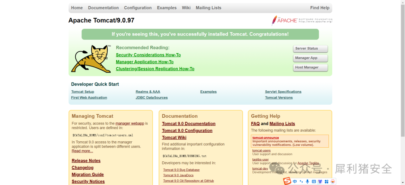Open the Tomcat Wiki link
This screenshot has width=405, height=185.
(174, 138)
